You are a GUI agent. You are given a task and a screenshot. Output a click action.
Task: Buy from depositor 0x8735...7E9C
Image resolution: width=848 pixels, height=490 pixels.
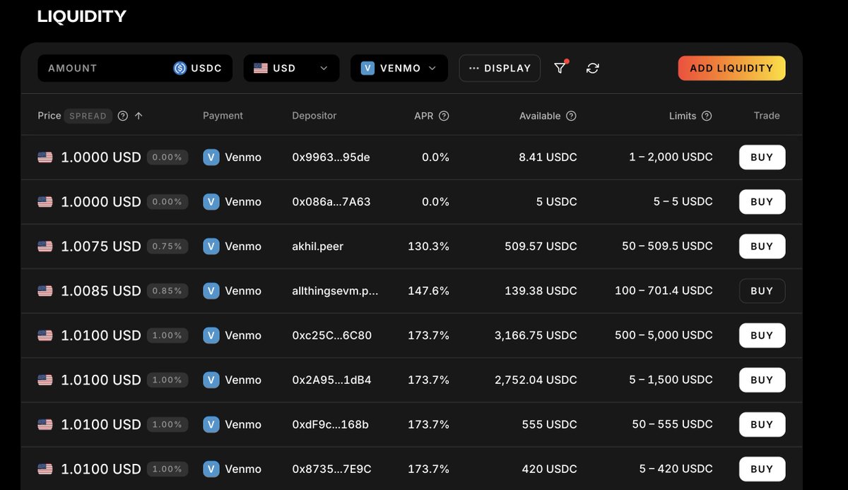[762, 468]
